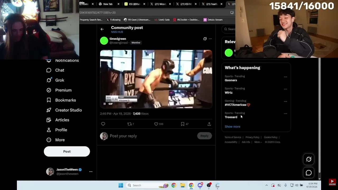Screen dimensions: 338x190
Task: Open Ads info footer link
Action: pos(246,142)
